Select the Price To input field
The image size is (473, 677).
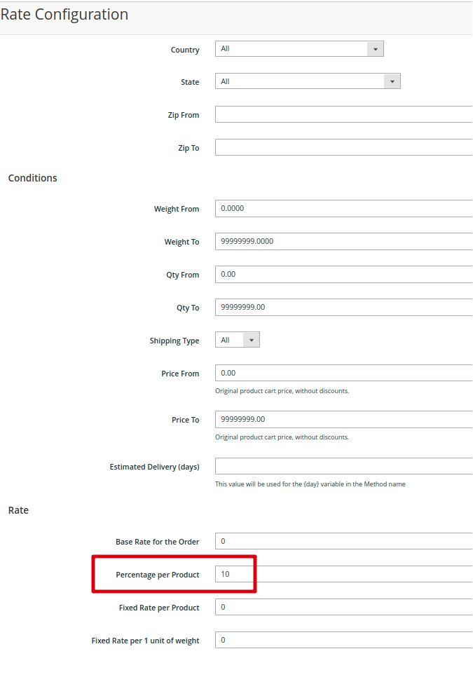343,419
